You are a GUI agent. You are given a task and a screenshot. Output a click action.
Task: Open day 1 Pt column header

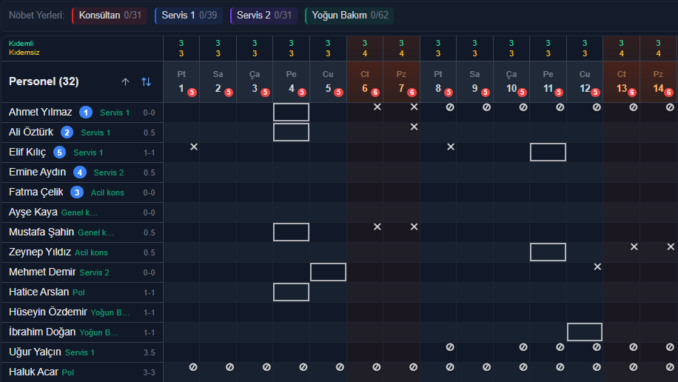tap(181, 81)
